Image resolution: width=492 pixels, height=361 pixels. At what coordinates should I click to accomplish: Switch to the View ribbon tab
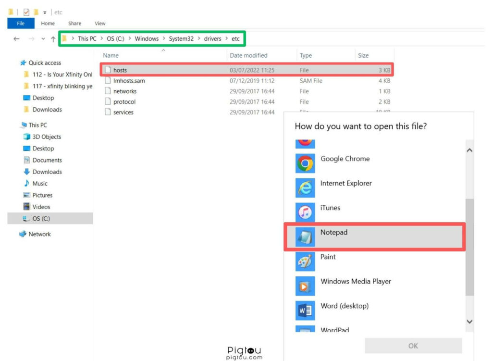click(x=100, y=23)
